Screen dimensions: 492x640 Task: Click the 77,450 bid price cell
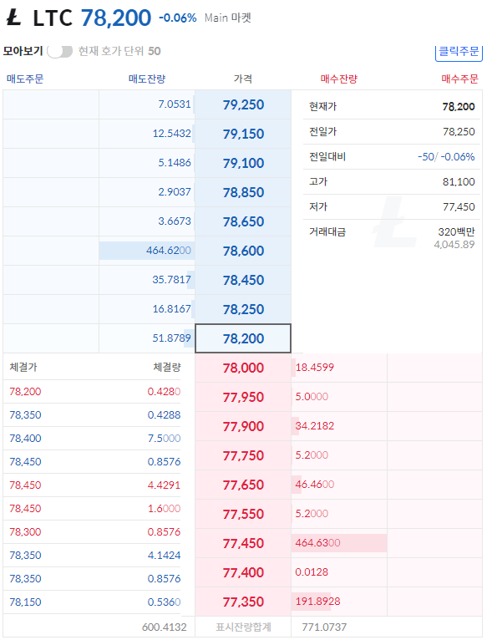point(243,543)
